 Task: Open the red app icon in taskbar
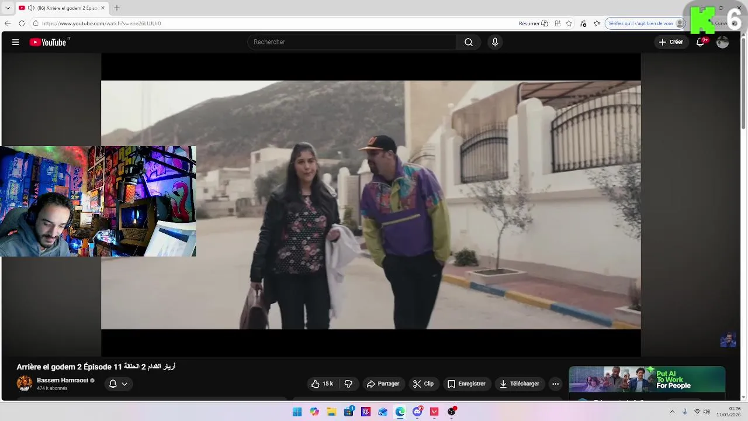point(434,412)
